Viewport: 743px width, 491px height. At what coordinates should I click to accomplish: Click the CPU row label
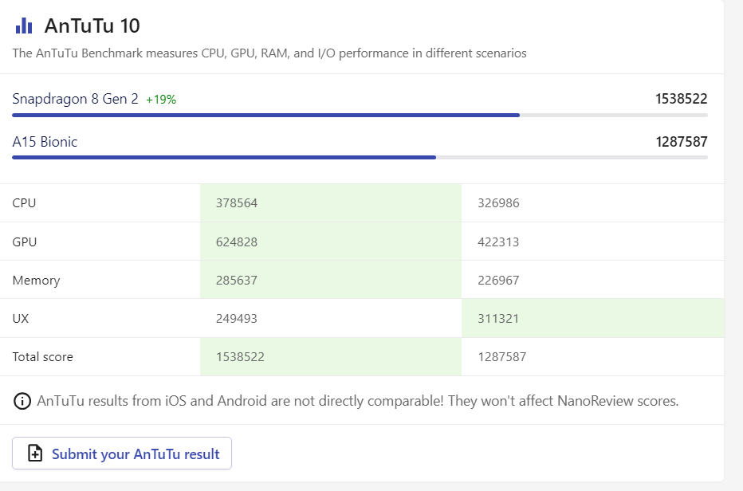point(24,203)
